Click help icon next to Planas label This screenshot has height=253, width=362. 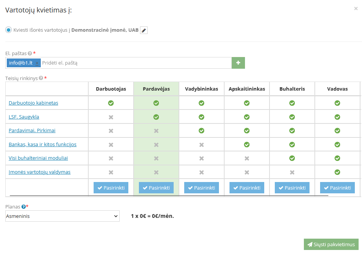coord(23,207)
